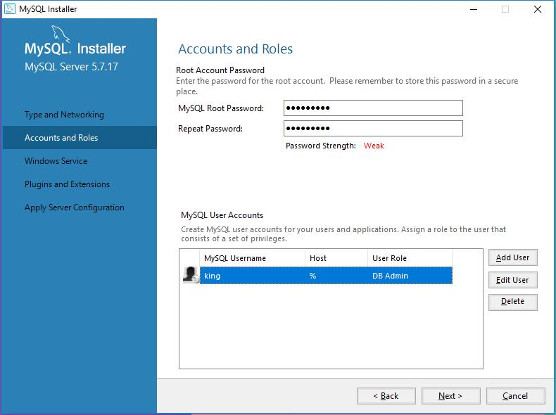Click the Weak password strength indicator
This screenshot has width=556, height=415.
coord(374,146)
